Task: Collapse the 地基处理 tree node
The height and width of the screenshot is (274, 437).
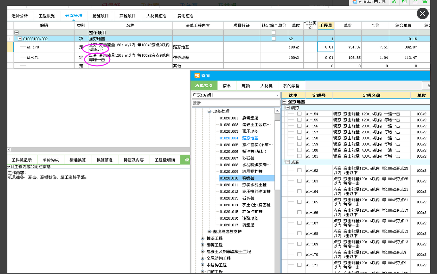Action: [x=209, y=111]
